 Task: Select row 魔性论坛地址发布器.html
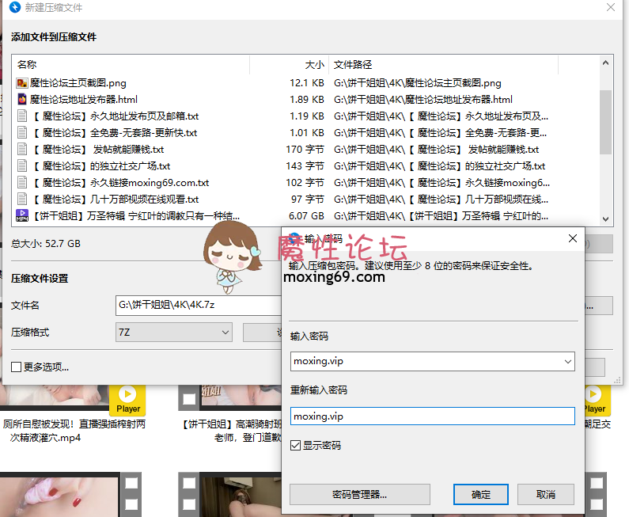[x=307, y=100]
